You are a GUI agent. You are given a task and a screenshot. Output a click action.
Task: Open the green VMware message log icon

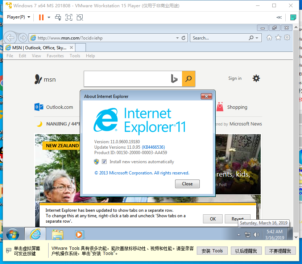293,17
